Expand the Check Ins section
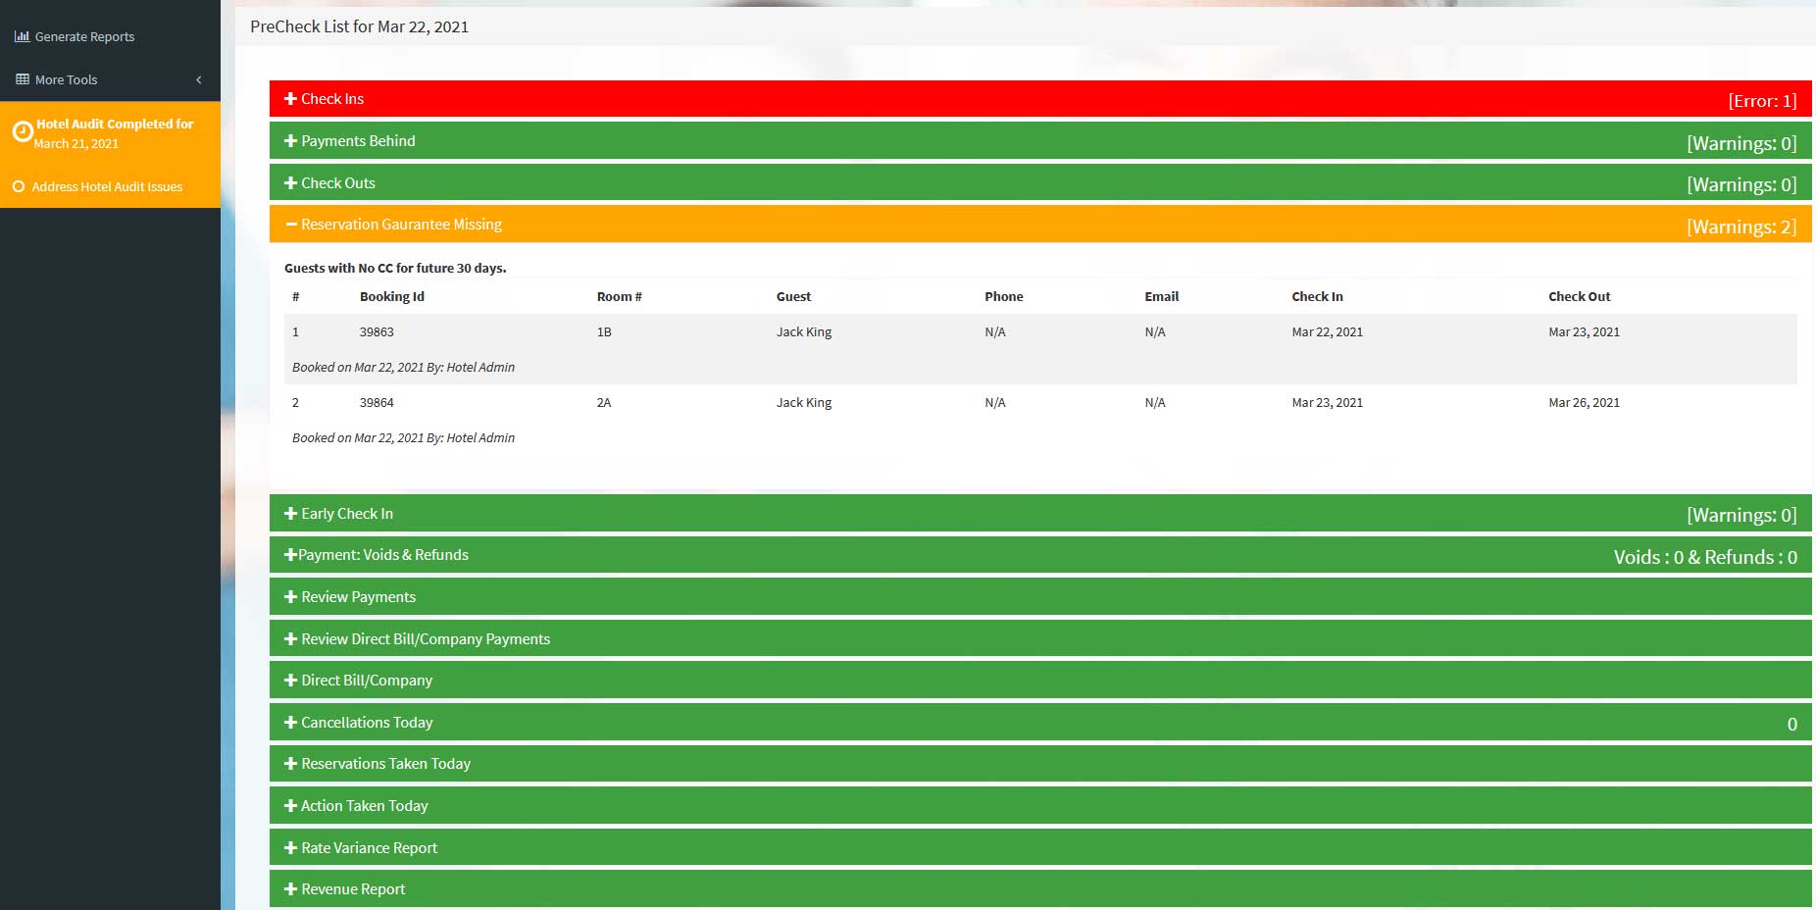 [1040, 99]
